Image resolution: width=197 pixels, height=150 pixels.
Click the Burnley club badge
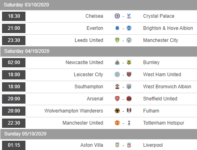(129, 62)
